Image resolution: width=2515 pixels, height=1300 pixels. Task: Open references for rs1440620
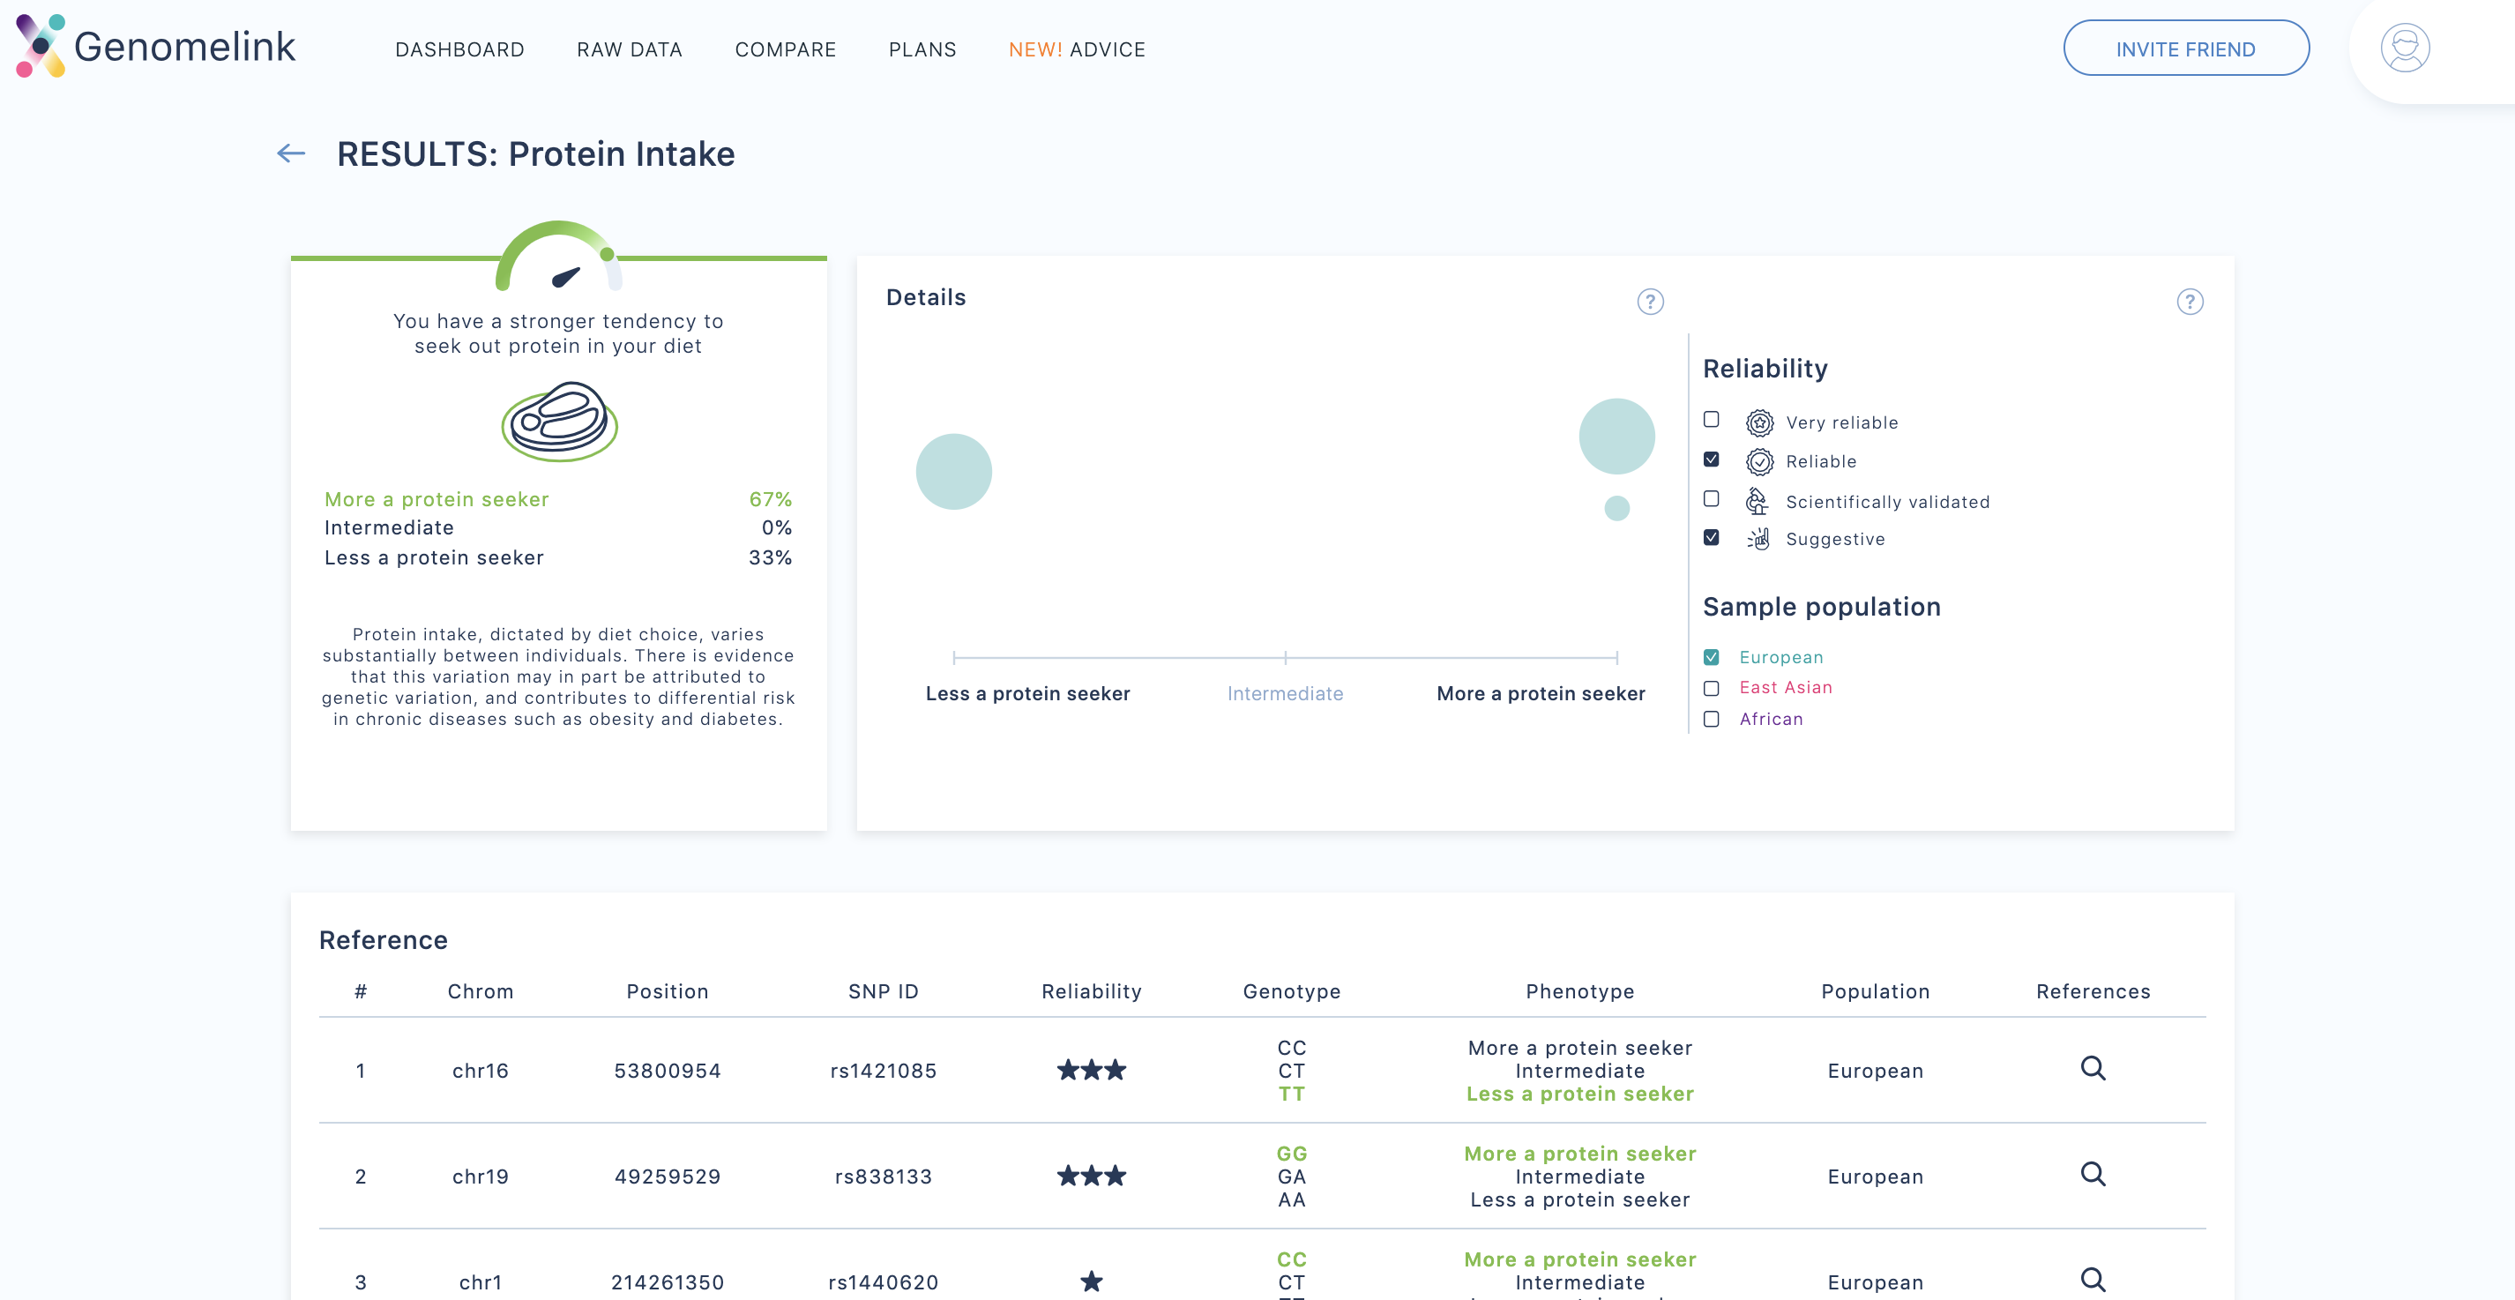tap(2093, 1279)
